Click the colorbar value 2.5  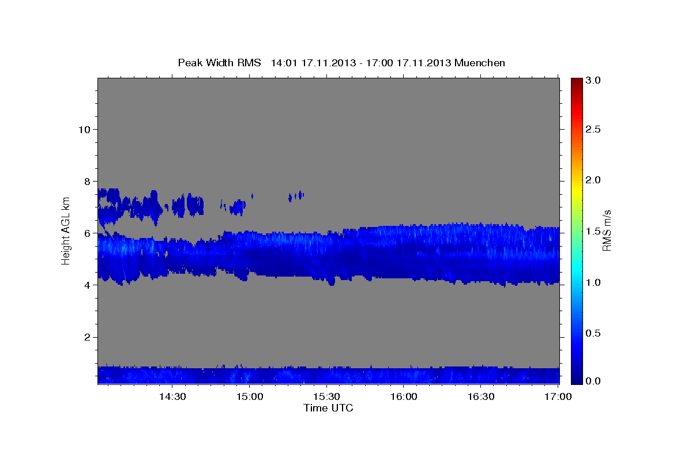(594, 129)
